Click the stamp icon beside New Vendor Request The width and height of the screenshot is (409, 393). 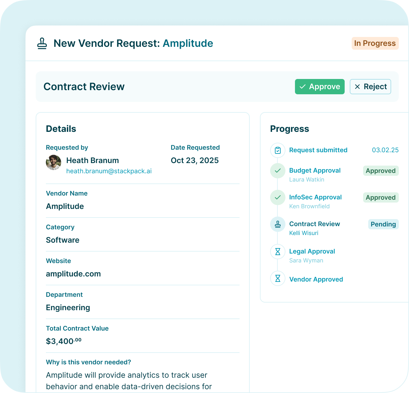[42, 43]
